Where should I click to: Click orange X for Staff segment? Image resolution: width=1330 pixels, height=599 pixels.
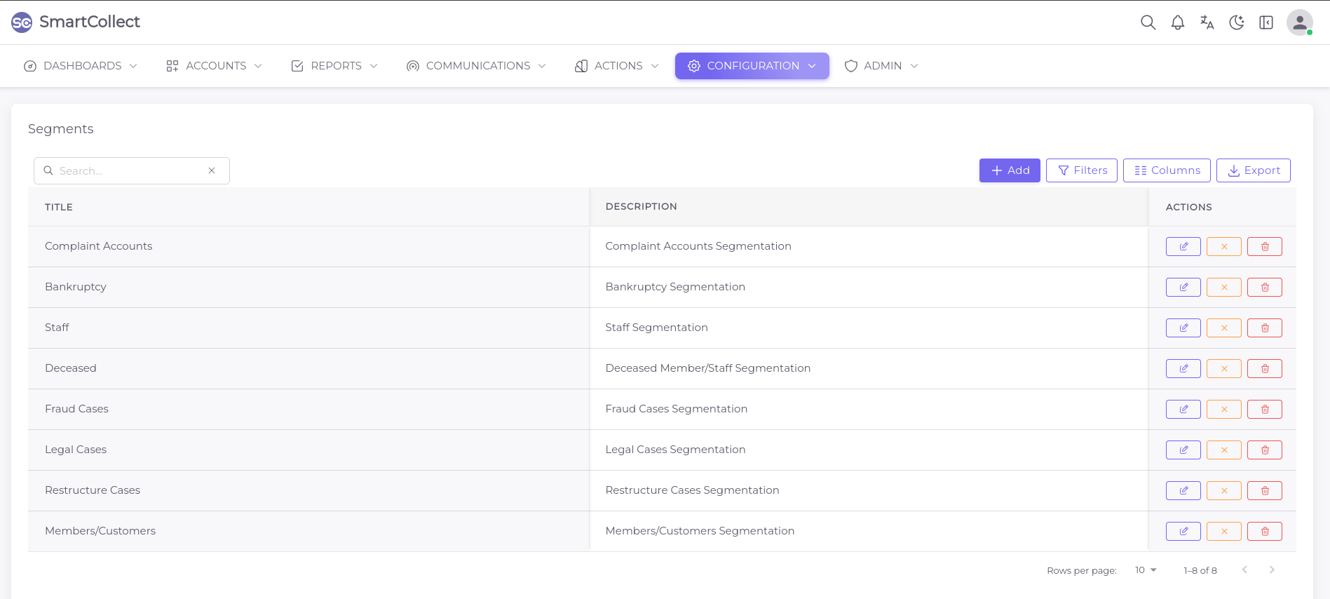tap(1223, 328)
